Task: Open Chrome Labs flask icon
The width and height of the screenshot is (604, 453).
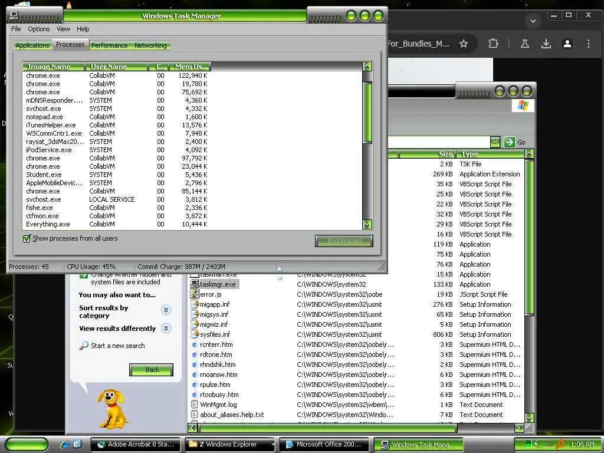Action: 524,44
